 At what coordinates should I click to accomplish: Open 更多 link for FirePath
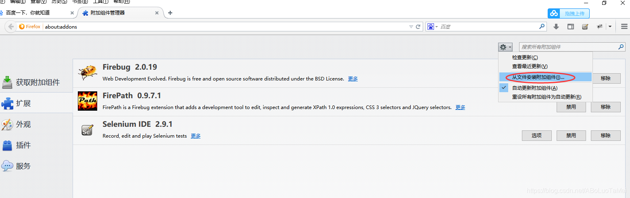460,107
